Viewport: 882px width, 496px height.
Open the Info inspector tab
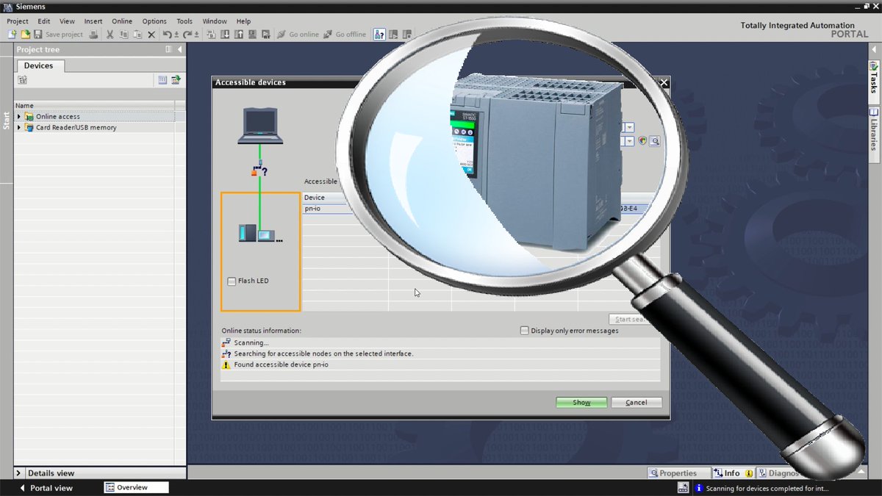pos(732,473)
